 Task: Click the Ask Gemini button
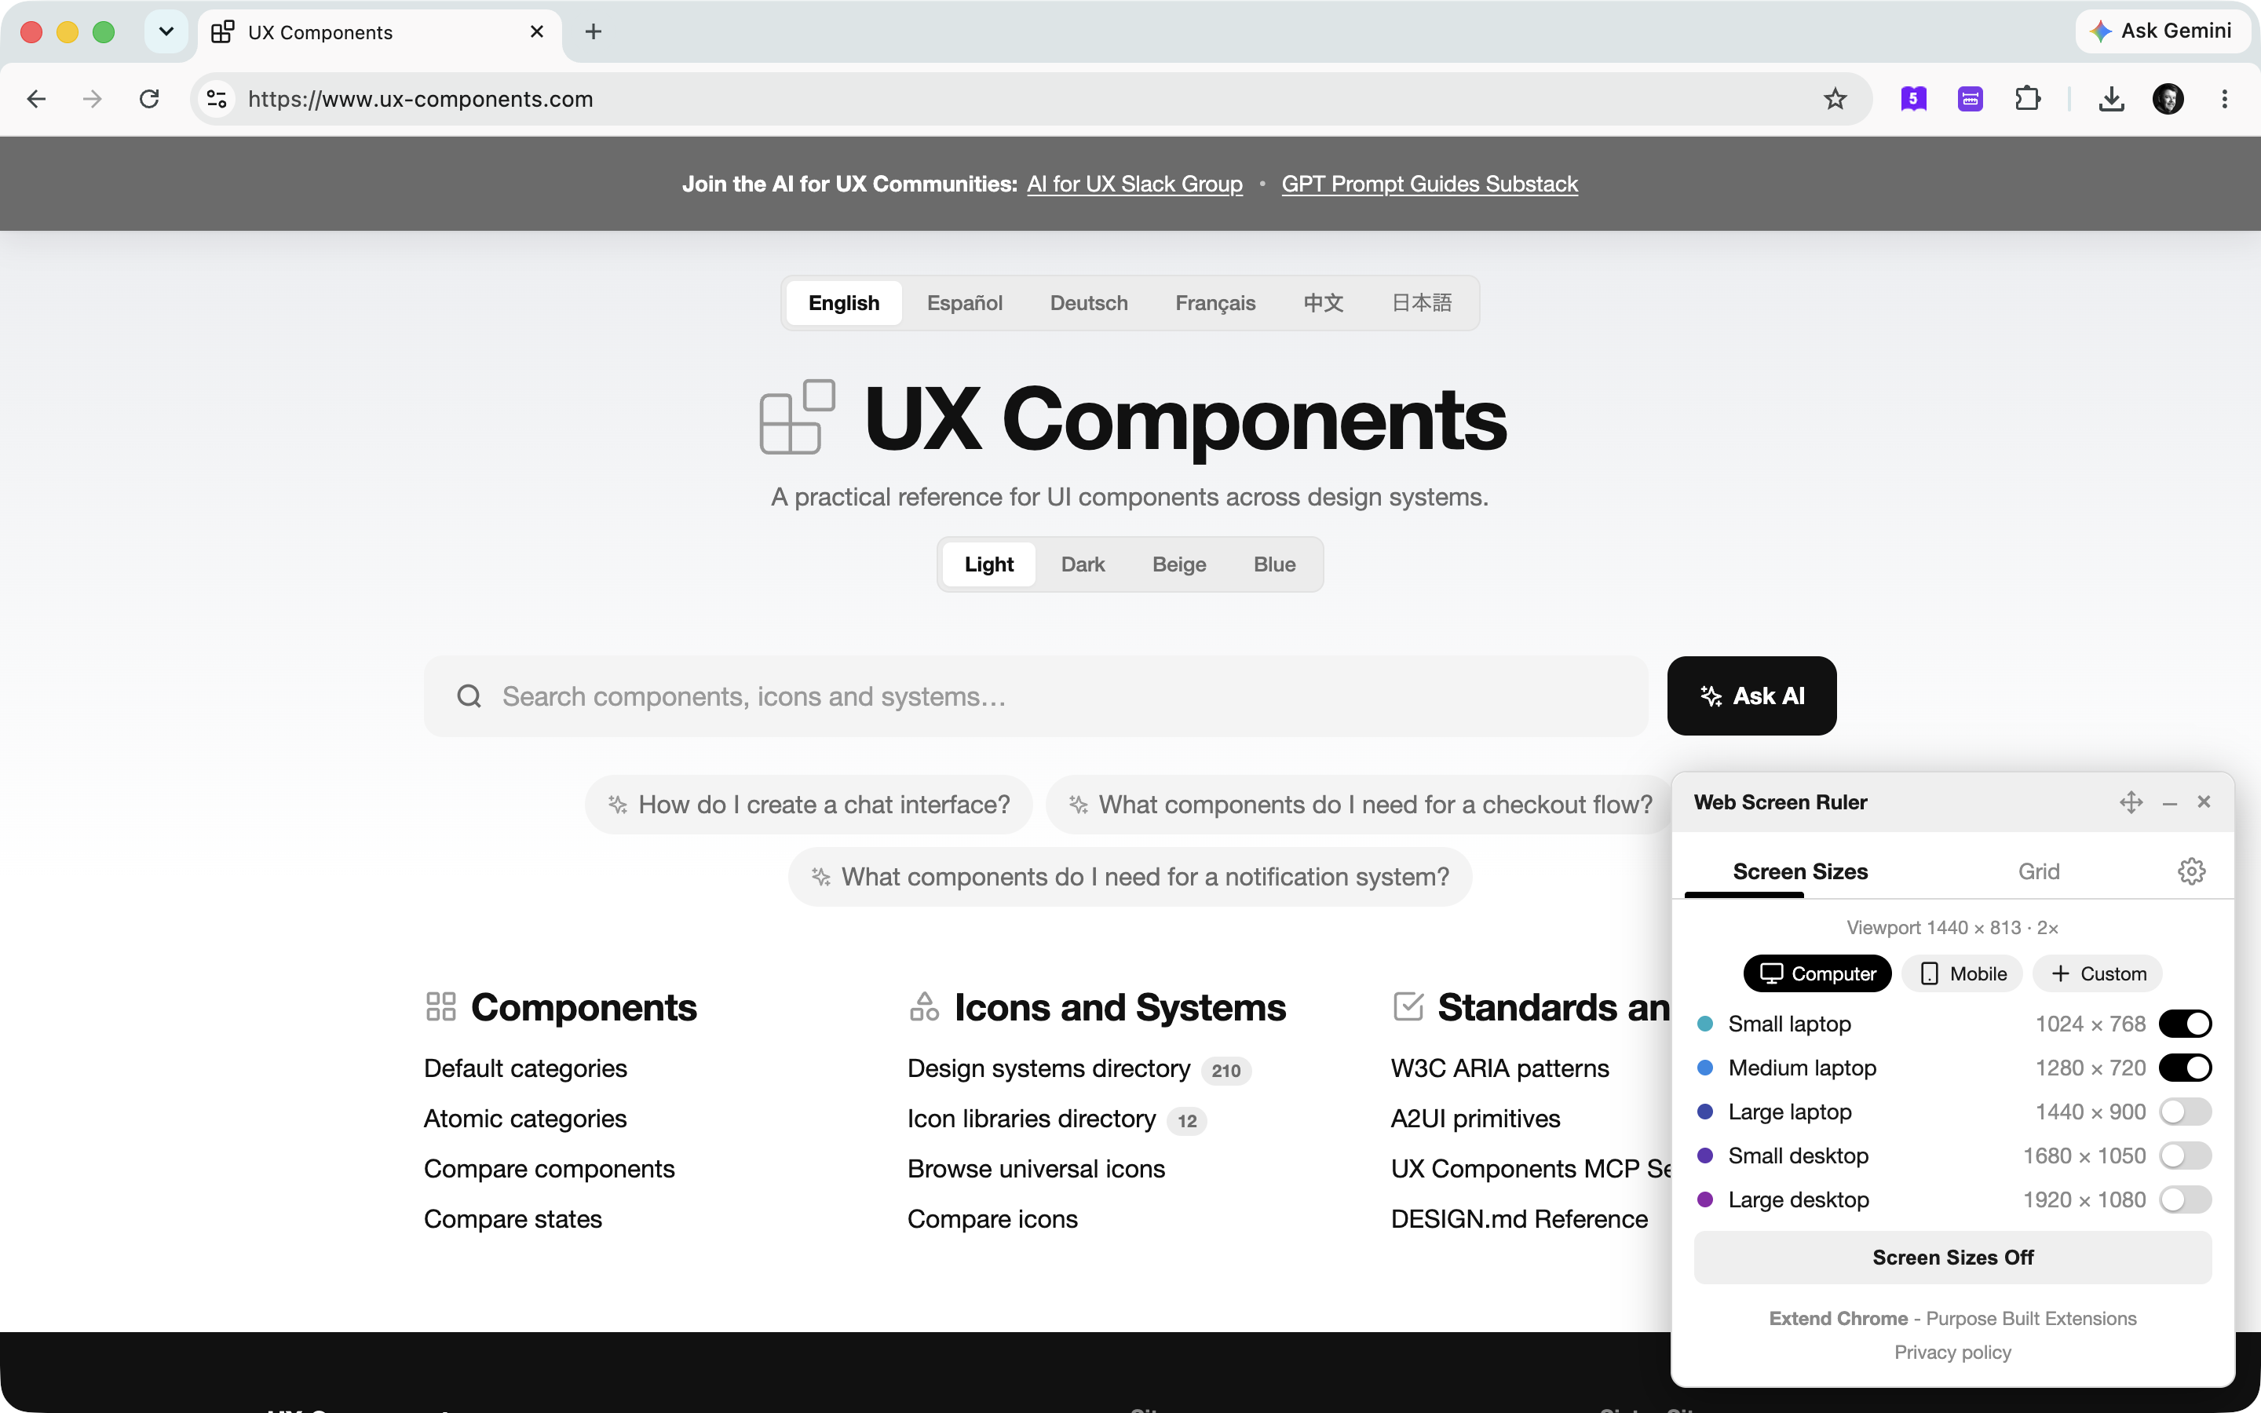coord(2162,31)
